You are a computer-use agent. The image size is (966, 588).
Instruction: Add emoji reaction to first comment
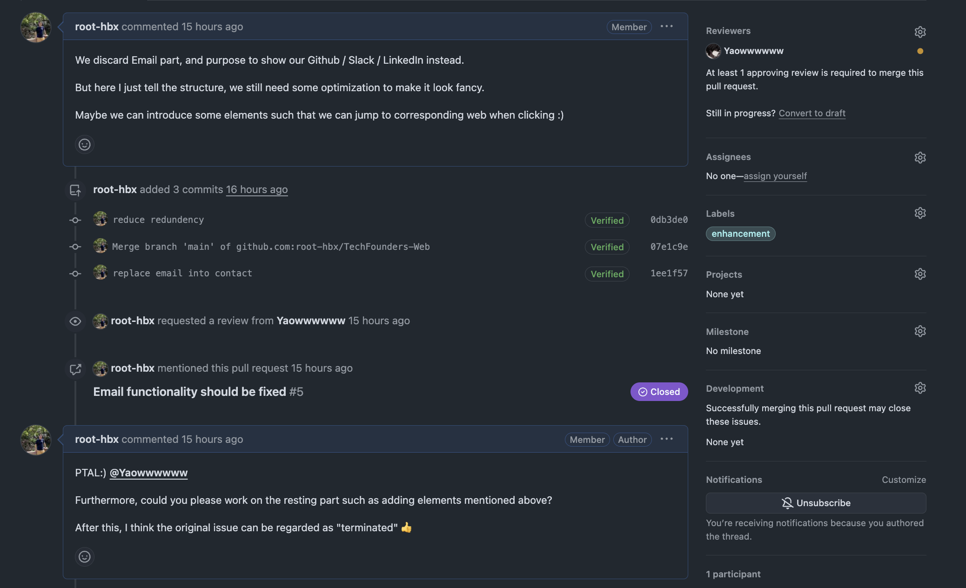[x=85, y=145]
